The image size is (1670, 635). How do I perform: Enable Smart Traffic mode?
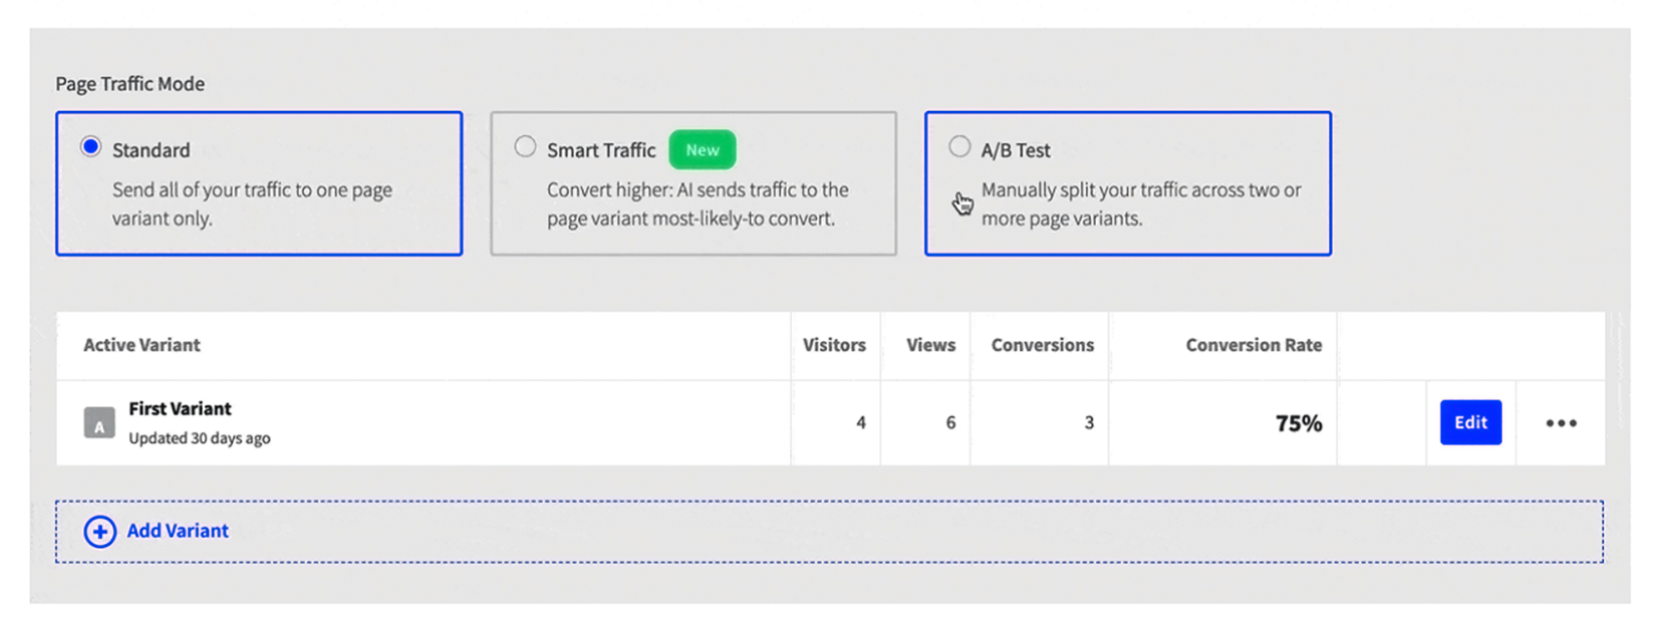point(525,145)
